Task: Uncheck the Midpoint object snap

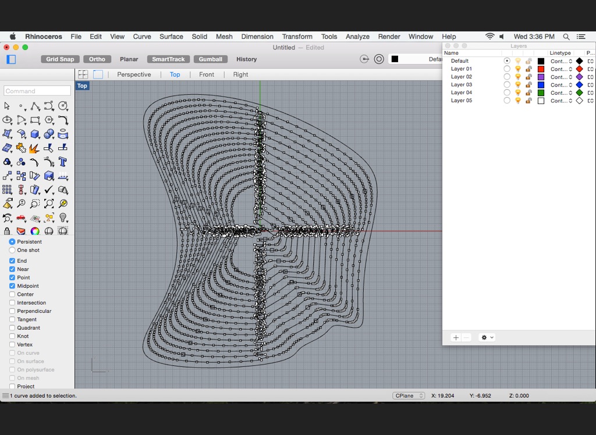Action: point(12,286)
